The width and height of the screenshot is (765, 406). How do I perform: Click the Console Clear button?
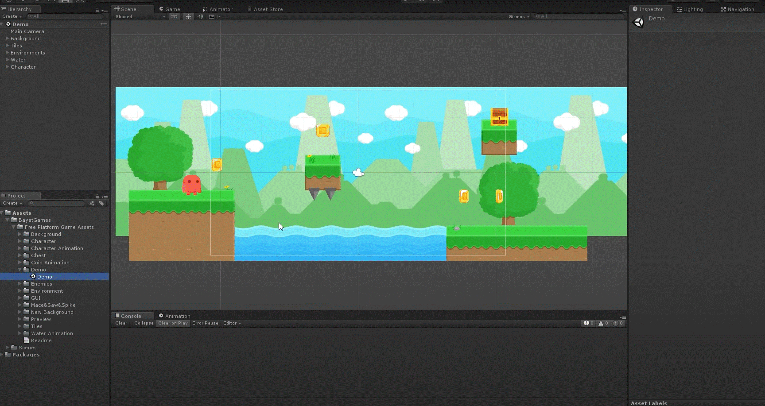pyautogui.click(x=121, y=323)
